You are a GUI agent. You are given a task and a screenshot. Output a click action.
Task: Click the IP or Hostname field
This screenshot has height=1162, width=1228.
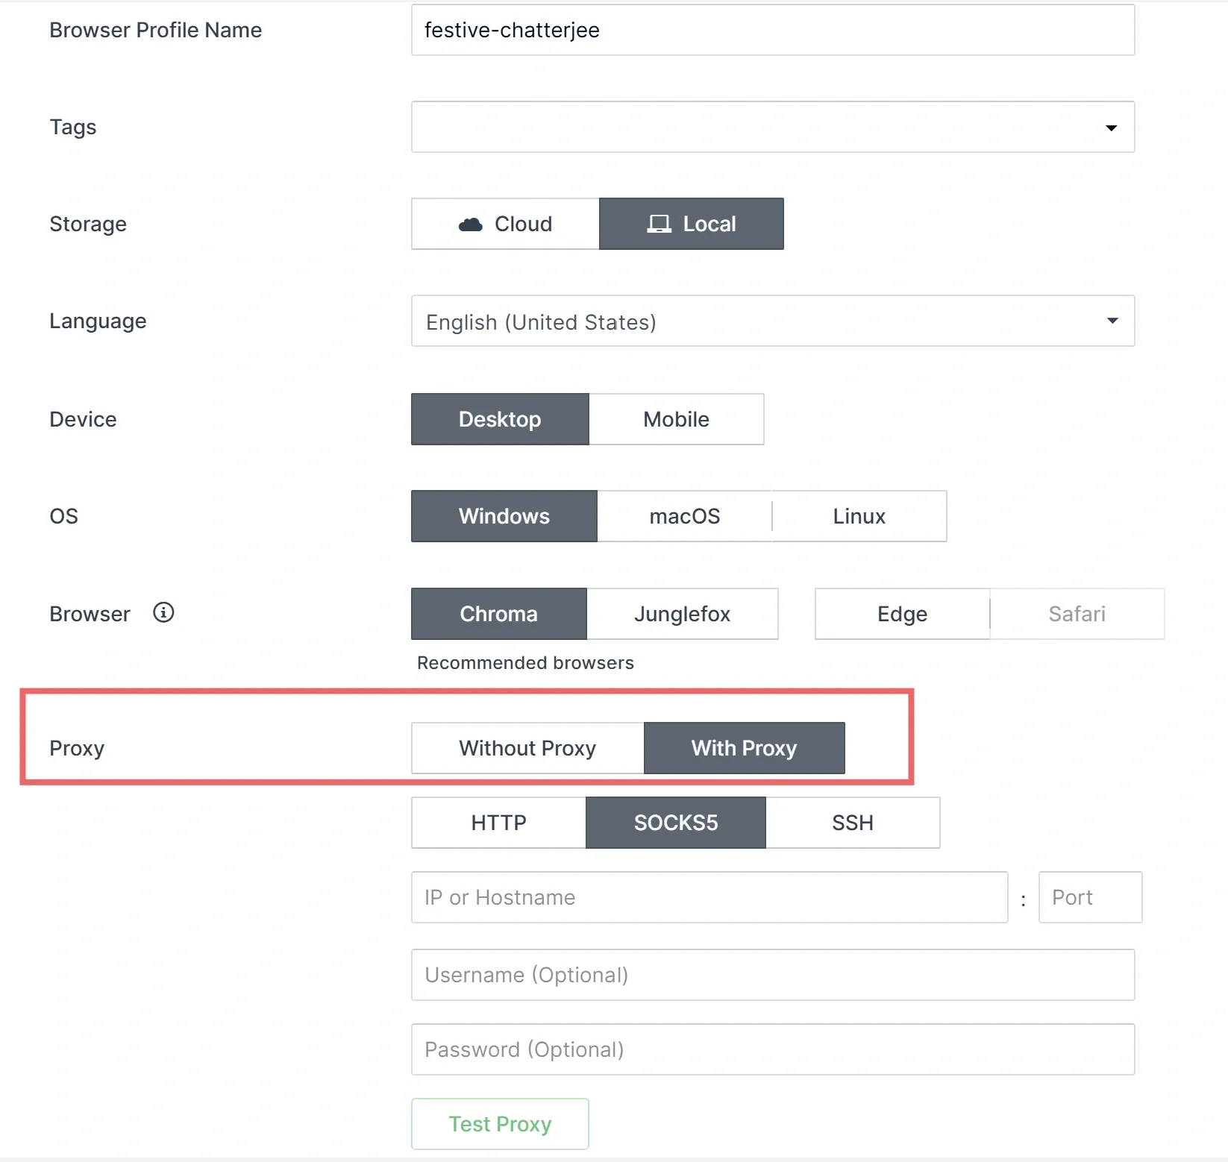(709, 897)
